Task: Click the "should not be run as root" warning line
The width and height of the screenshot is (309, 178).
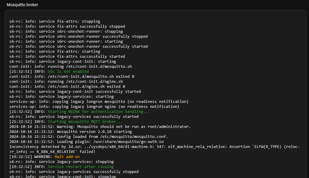Action: point(100,127)
